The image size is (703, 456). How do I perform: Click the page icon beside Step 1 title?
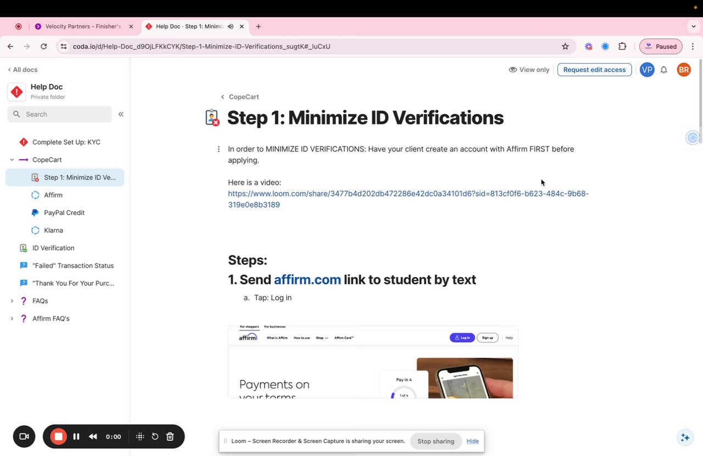point(212,117)
